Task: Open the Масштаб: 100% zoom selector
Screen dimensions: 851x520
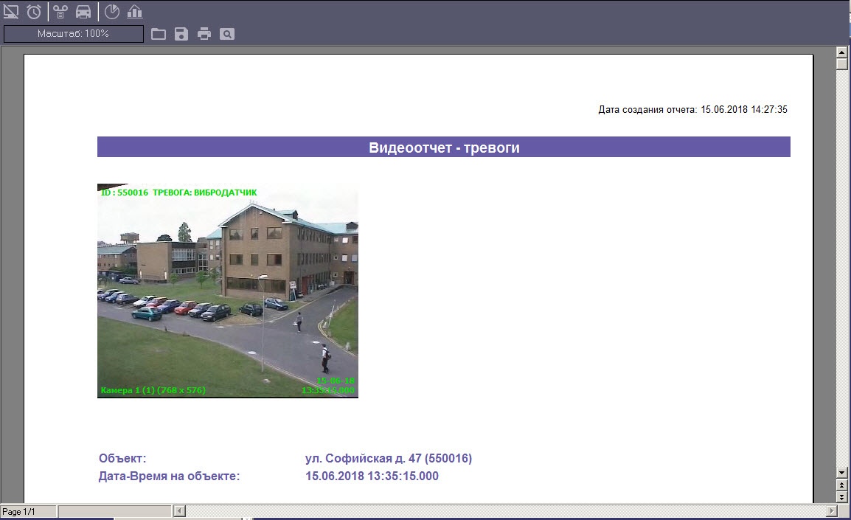Action: (74, 34)
